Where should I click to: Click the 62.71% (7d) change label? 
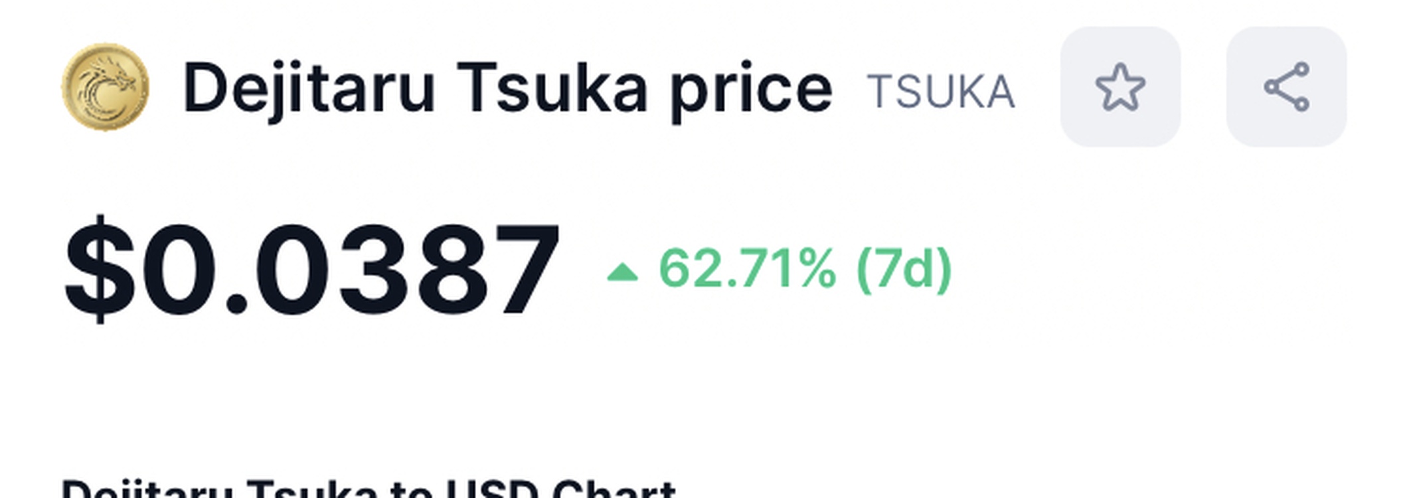(805, 269)
